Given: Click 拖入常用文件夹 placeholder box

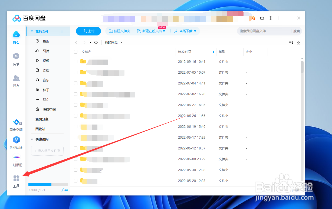Looking at the screenshot, I should pos(47,151).
